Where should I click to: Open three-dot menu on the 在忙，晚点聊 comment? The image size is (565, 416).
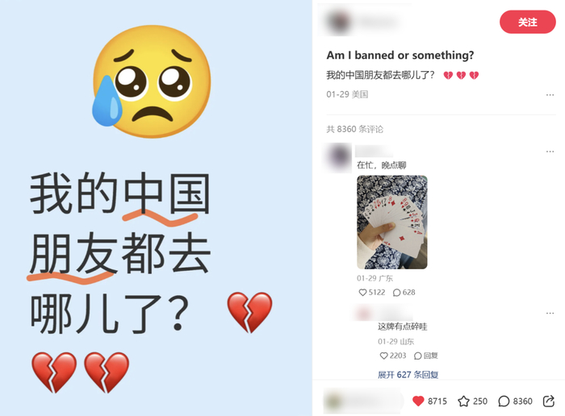pyautogui.click(x=550, y=152)
